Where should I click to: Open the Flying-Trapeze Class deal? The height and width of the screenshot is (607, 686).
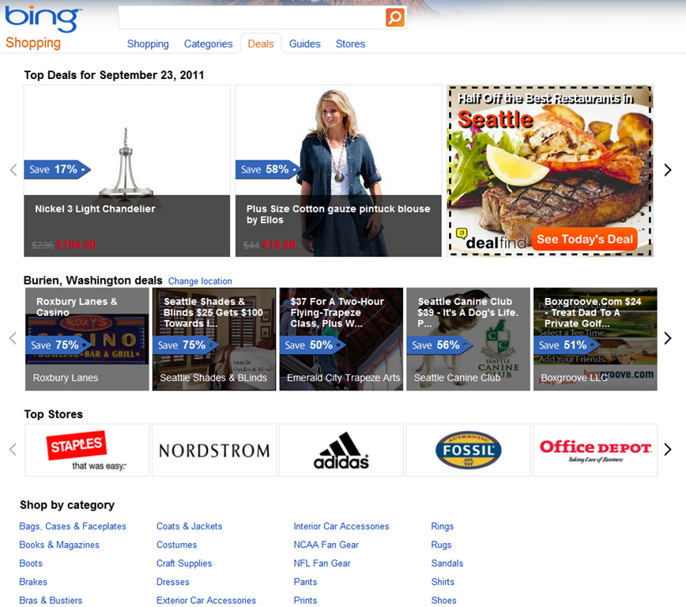(x=341, y=339)
